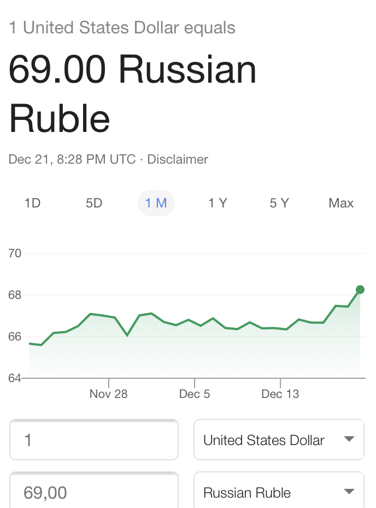Focus the amount field containing 1
The height and width of the screenshot is (508, 376).
(x=94, y=440)
